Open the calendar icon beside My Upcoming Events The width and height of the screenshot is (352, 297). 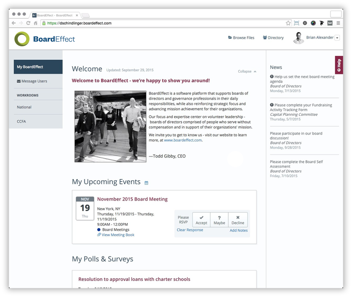point(146,183)
